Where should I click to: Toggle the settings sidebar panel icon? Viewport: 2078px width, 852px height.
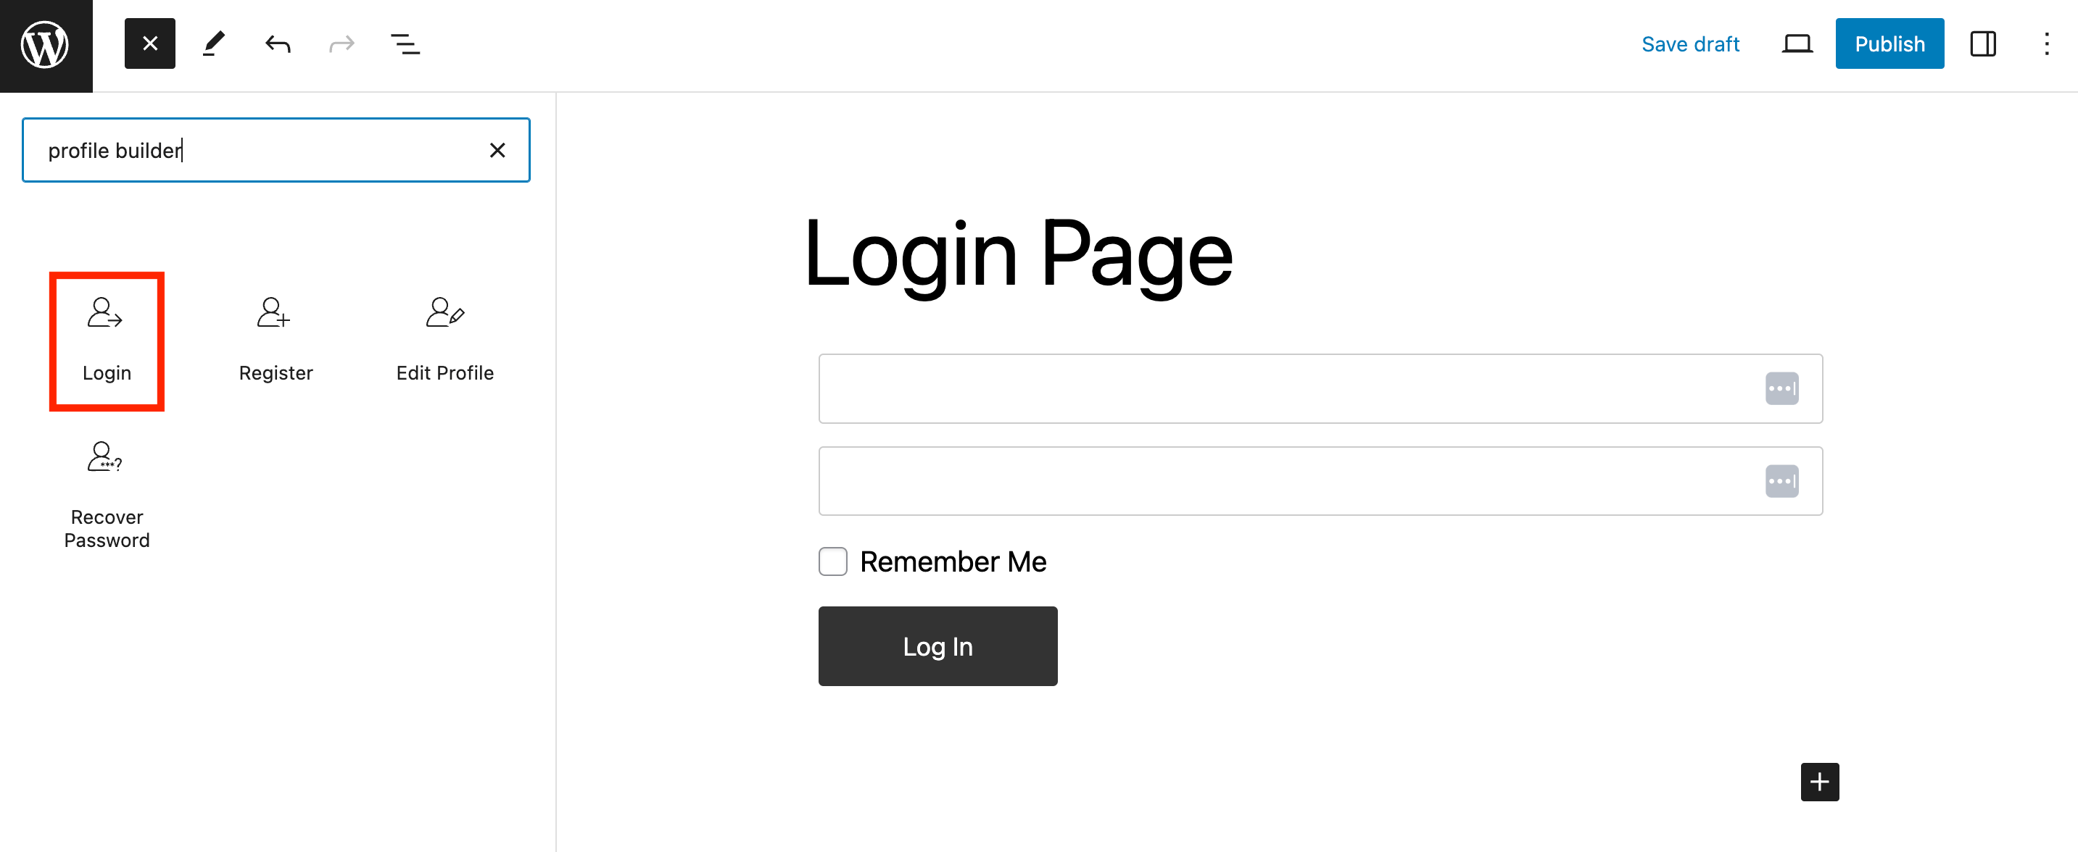coord(1984,43)
